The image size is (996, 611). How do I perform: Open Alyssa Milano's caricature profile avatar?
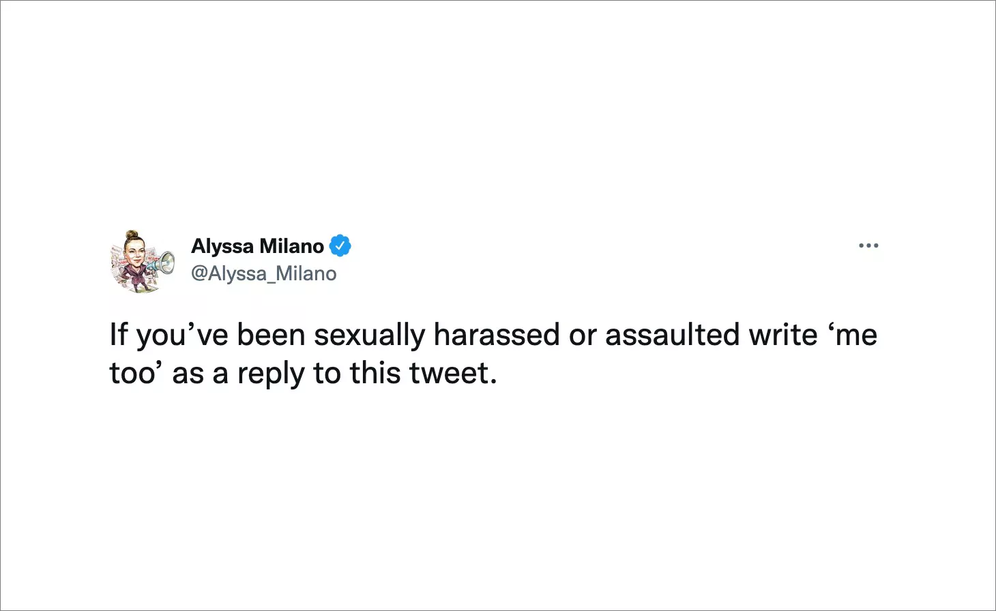tap(140, 263)
